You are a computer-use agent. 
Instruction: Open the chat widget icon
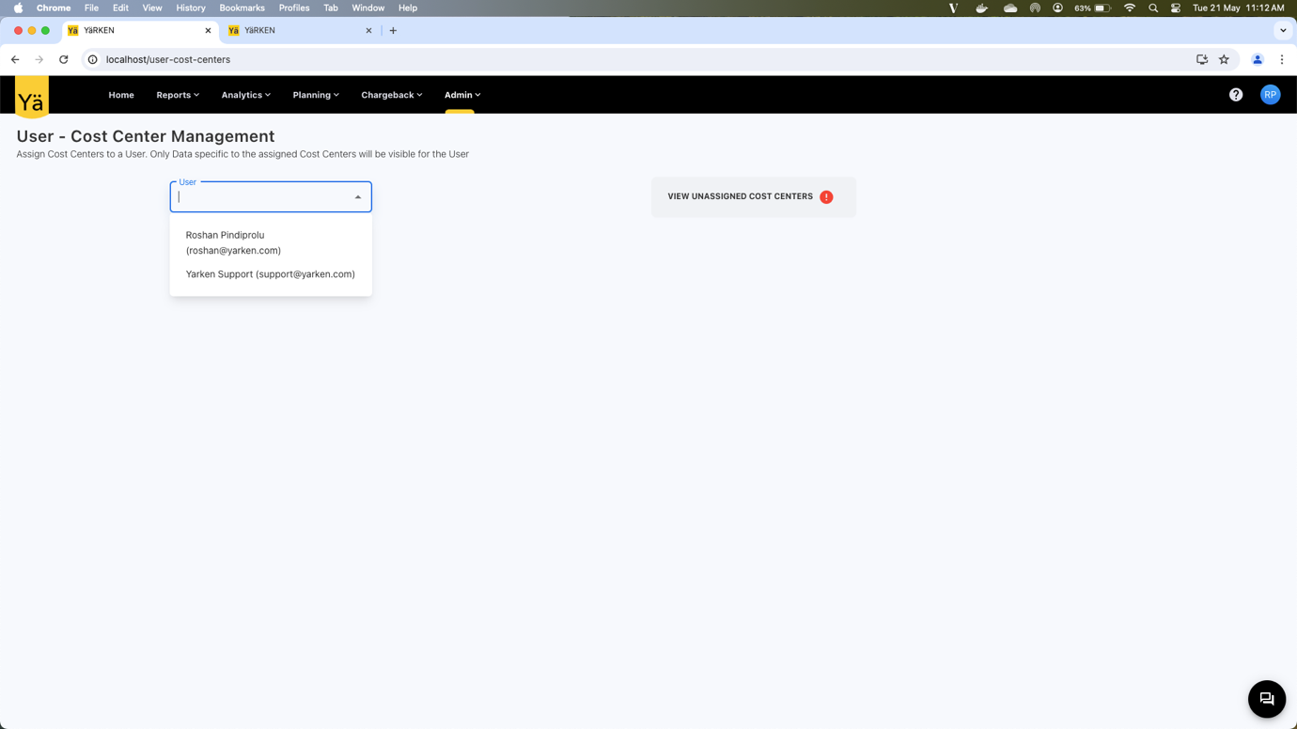[x=1266, y=699]
